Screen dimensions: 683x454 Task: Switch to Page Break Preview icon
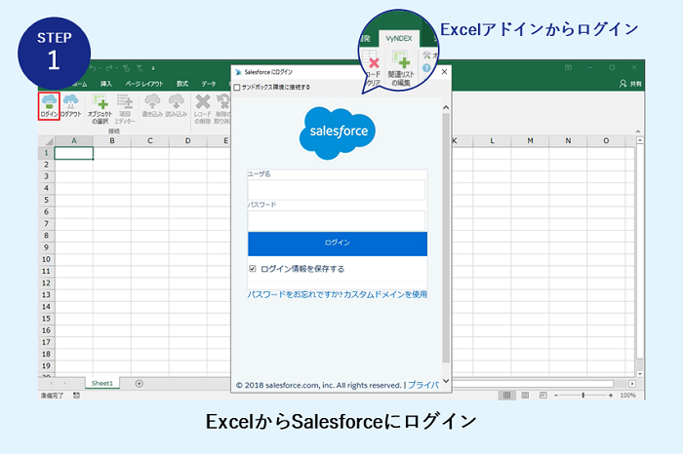542,396
